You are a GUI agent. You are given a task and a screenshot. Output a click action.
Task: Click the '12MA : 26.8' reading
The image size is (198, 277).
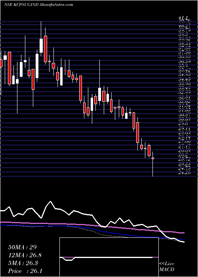click(25, 255)
